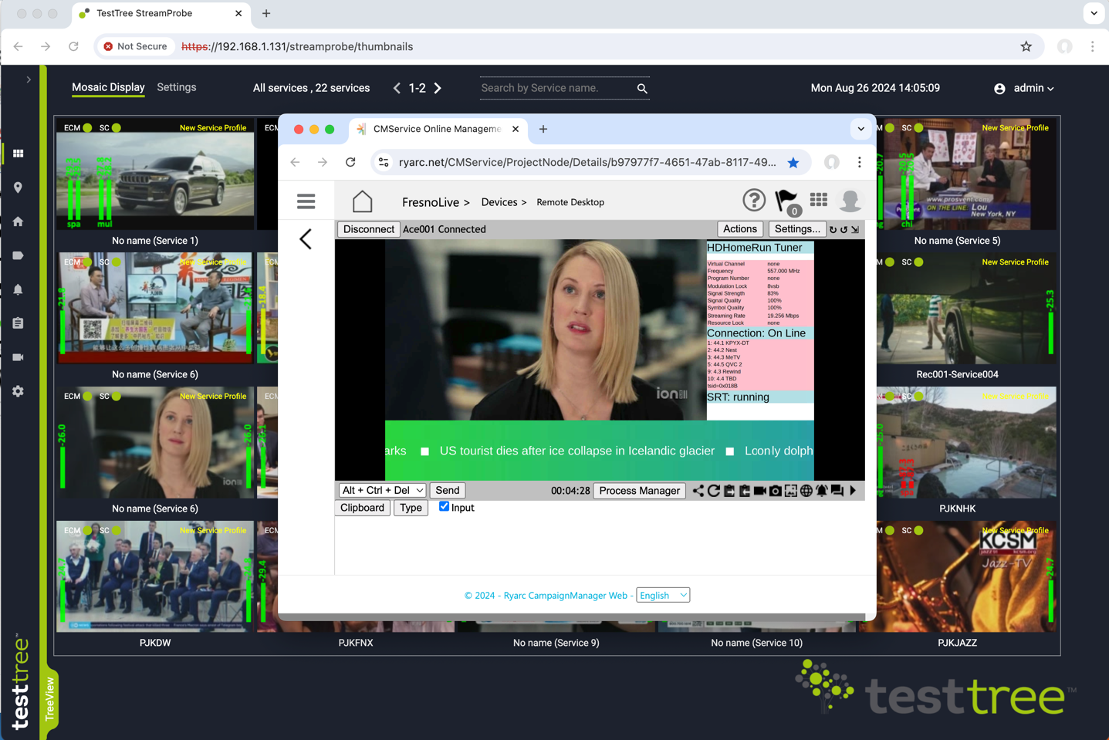This screenshot has width=1109, height=740.
Task: Open the tab list chevron in CMService window
Action: pos(860,129)
